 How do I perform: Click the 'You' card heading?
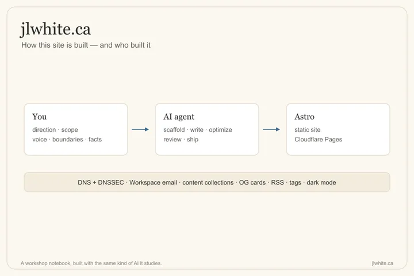39,117
